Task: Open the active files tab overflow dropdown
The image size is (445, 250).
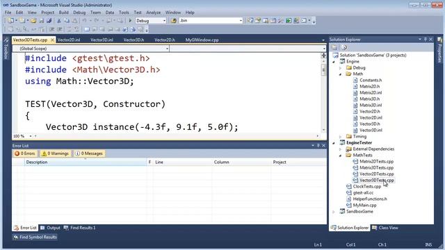Action: click(x=323, y=40)
